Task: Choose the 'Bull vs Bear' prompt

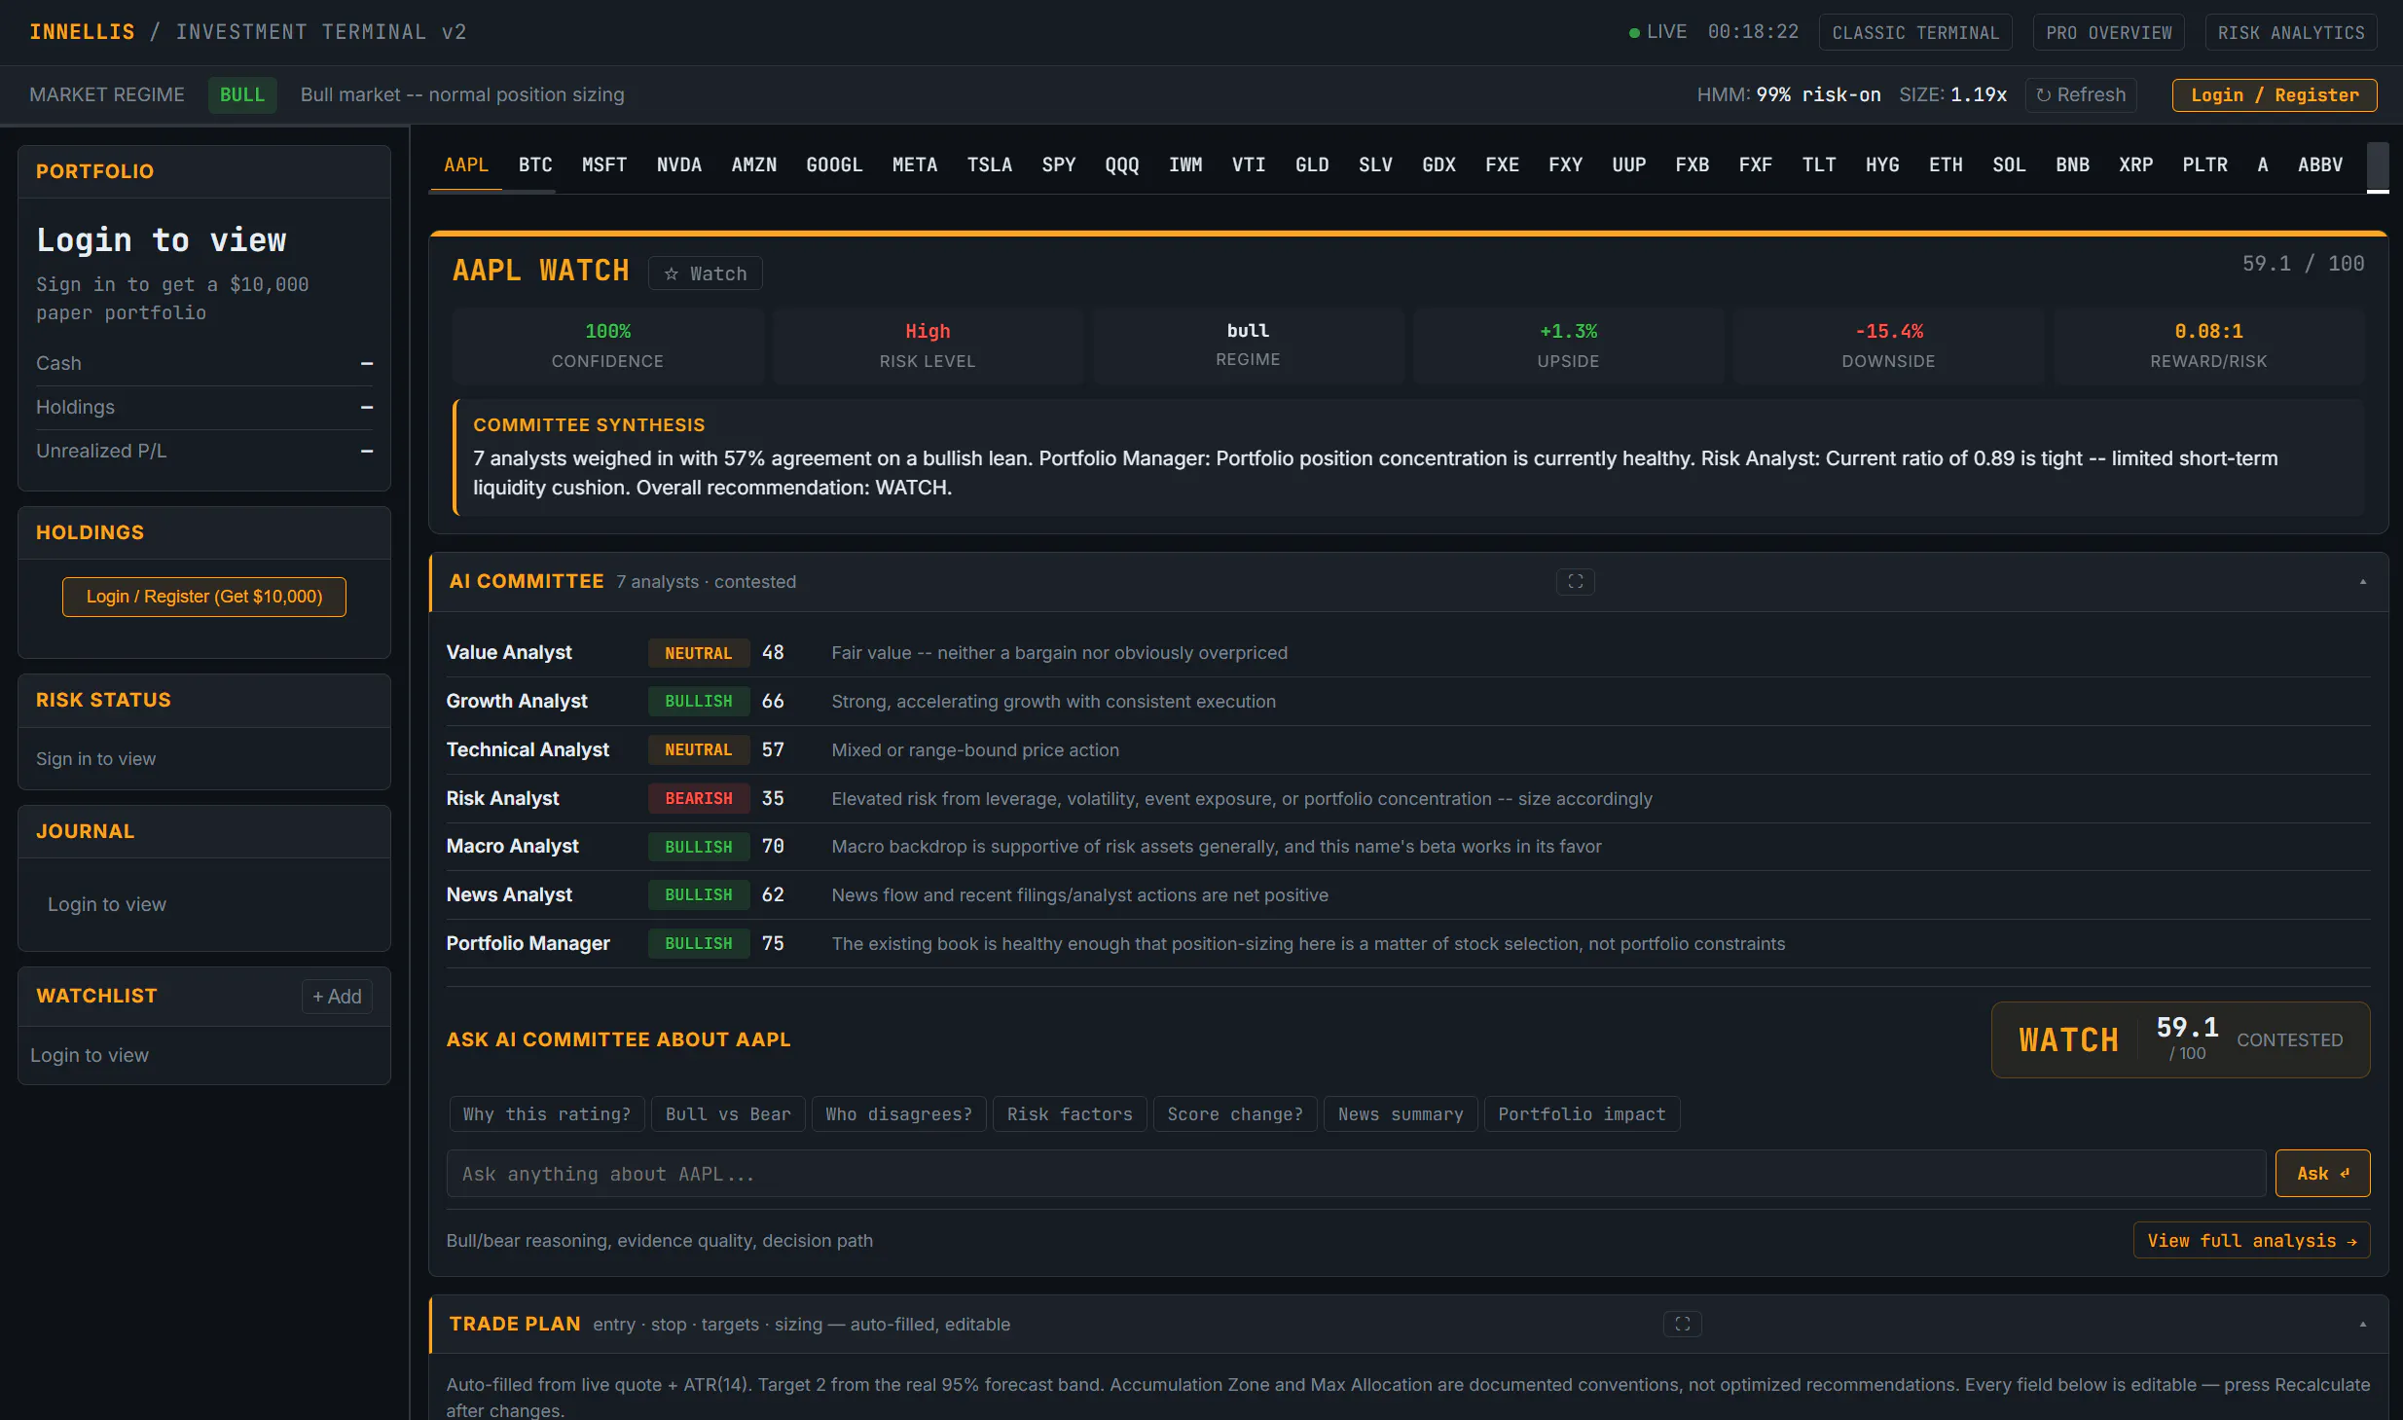Action: click(x=728, y=1114)
